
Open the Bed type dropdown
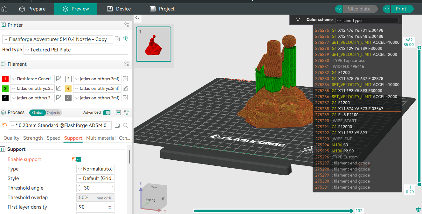click(76, 50)
